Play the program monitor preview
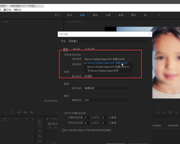180x144 pixels. [170, 112]
